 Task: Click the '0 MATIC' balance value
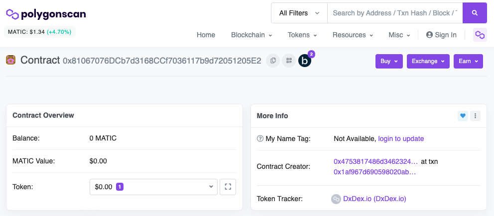click(103, 138)
